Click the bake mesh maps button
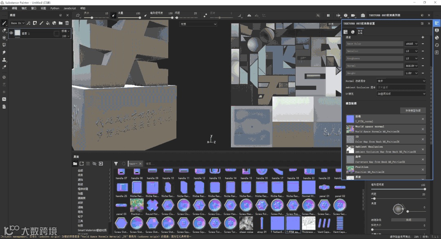Screen dimensions: 441x239 (x=413, y=110)
